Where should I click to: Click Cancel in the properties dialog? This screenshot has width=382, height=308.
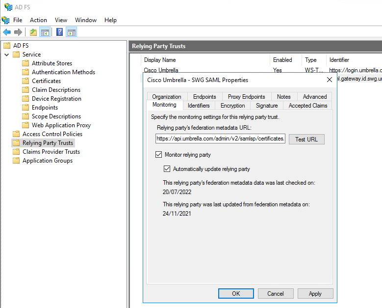click(x=276, y=293)
